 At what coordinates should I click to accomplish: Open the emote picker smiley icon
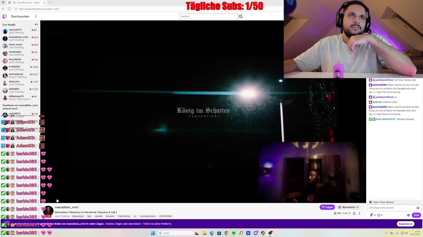[x=418, y=208]
